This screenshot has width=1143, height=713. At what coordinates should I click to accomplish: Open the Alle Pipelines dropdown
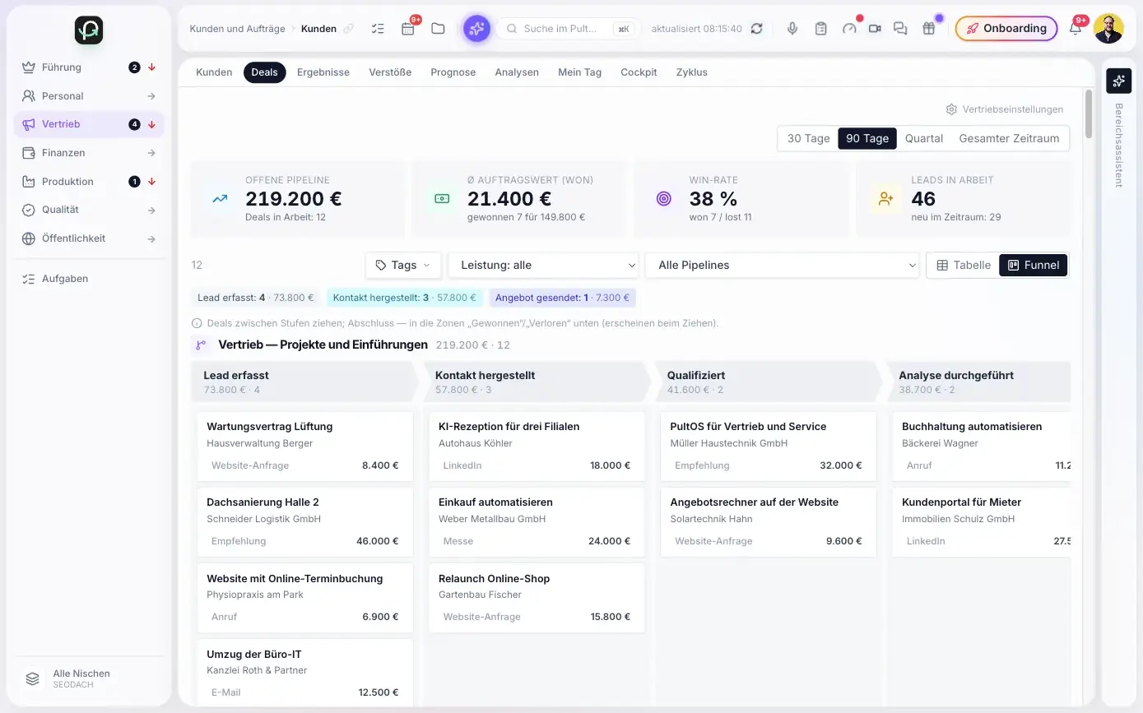tap(783, 265)
